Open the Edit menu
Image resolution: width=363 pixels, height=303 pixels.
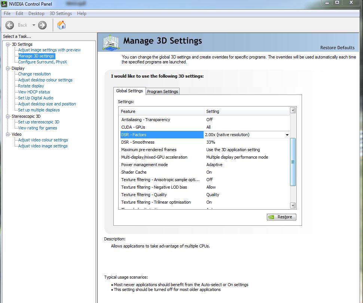19,13
